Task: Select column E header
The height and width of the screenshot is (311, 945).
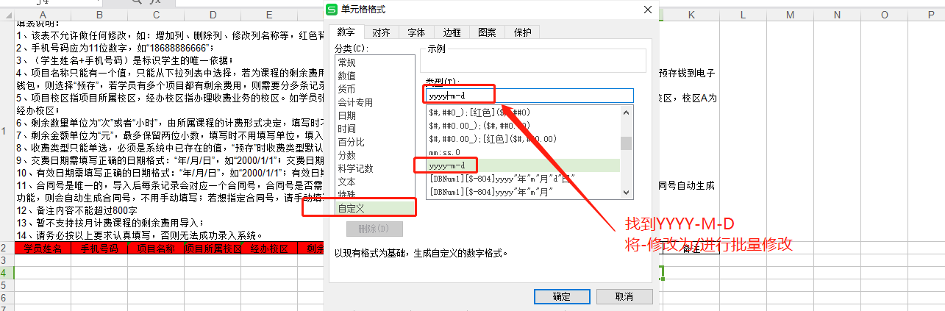Action: click(x=269, y=15)
